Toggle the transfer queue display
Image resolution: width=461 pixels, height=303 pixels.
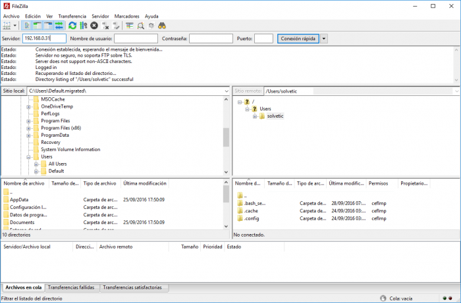click(59, 26)
